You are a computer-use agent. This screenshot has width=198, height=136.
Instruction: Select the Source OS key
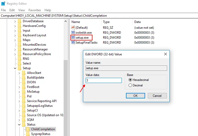pyautogui.click(x=45, y=115)
